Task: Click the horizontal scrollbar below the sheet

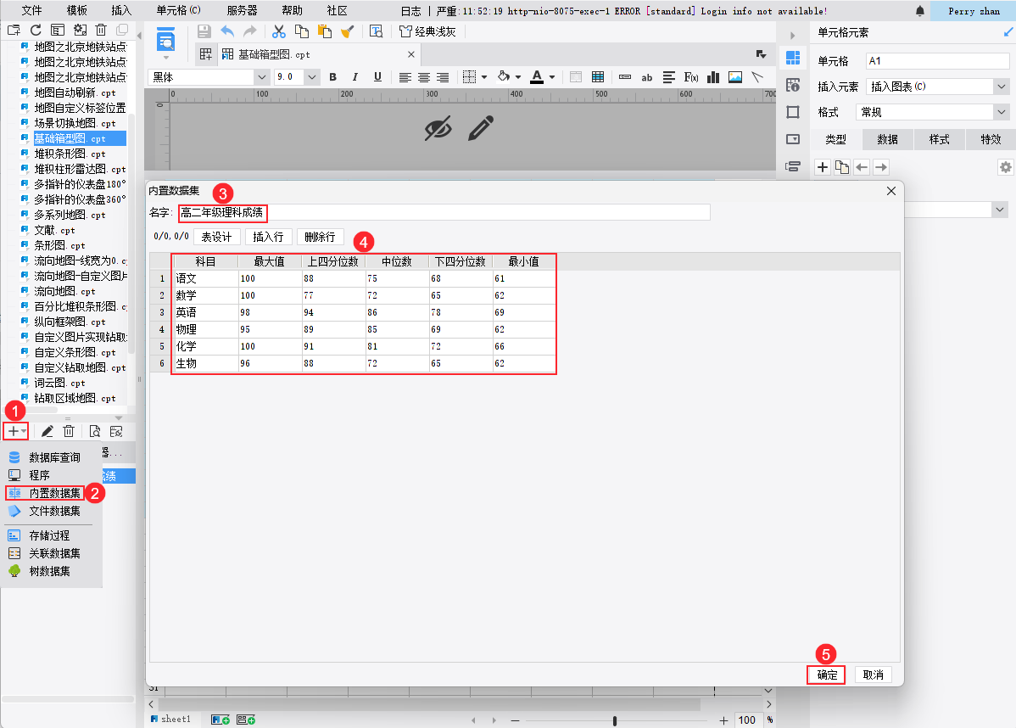Action: [x=429, y=704]
